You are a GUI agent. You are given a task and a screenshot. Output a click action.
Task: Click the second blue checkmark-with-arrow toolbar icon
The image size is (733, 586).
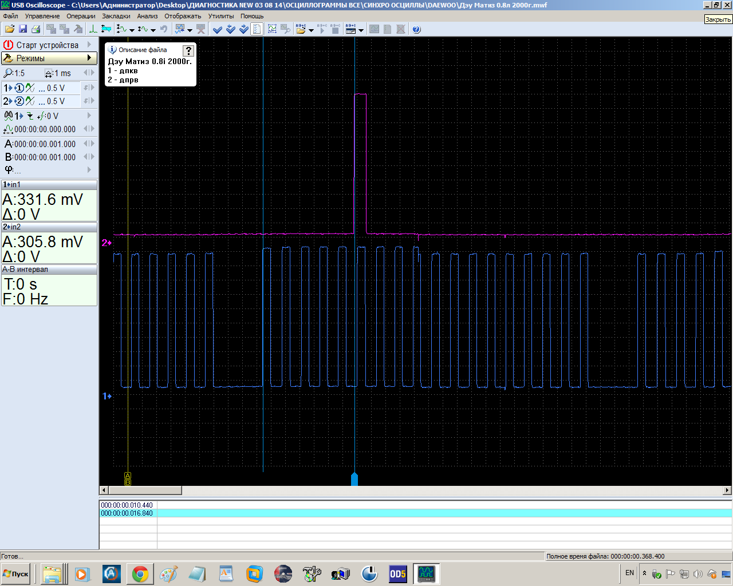(x=231, y=29)
